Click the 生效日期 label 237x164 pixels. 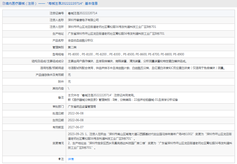(58, 120)
